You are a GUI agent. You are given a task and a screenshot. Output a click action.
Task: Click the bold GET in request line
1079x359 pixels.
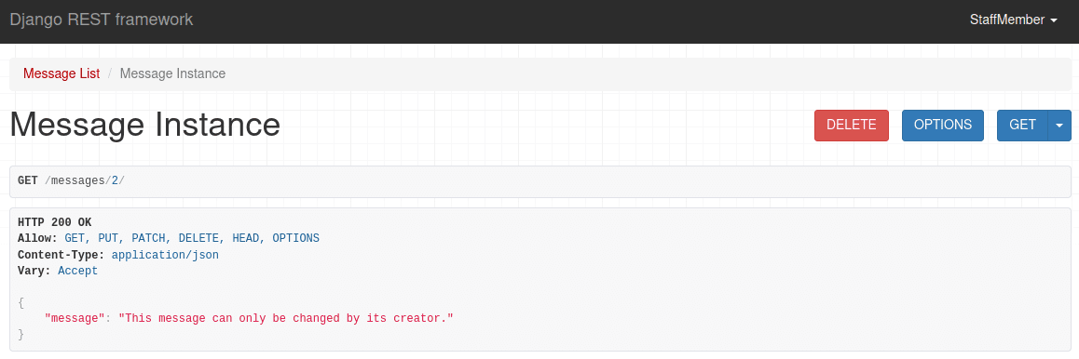tap(28, 181)
